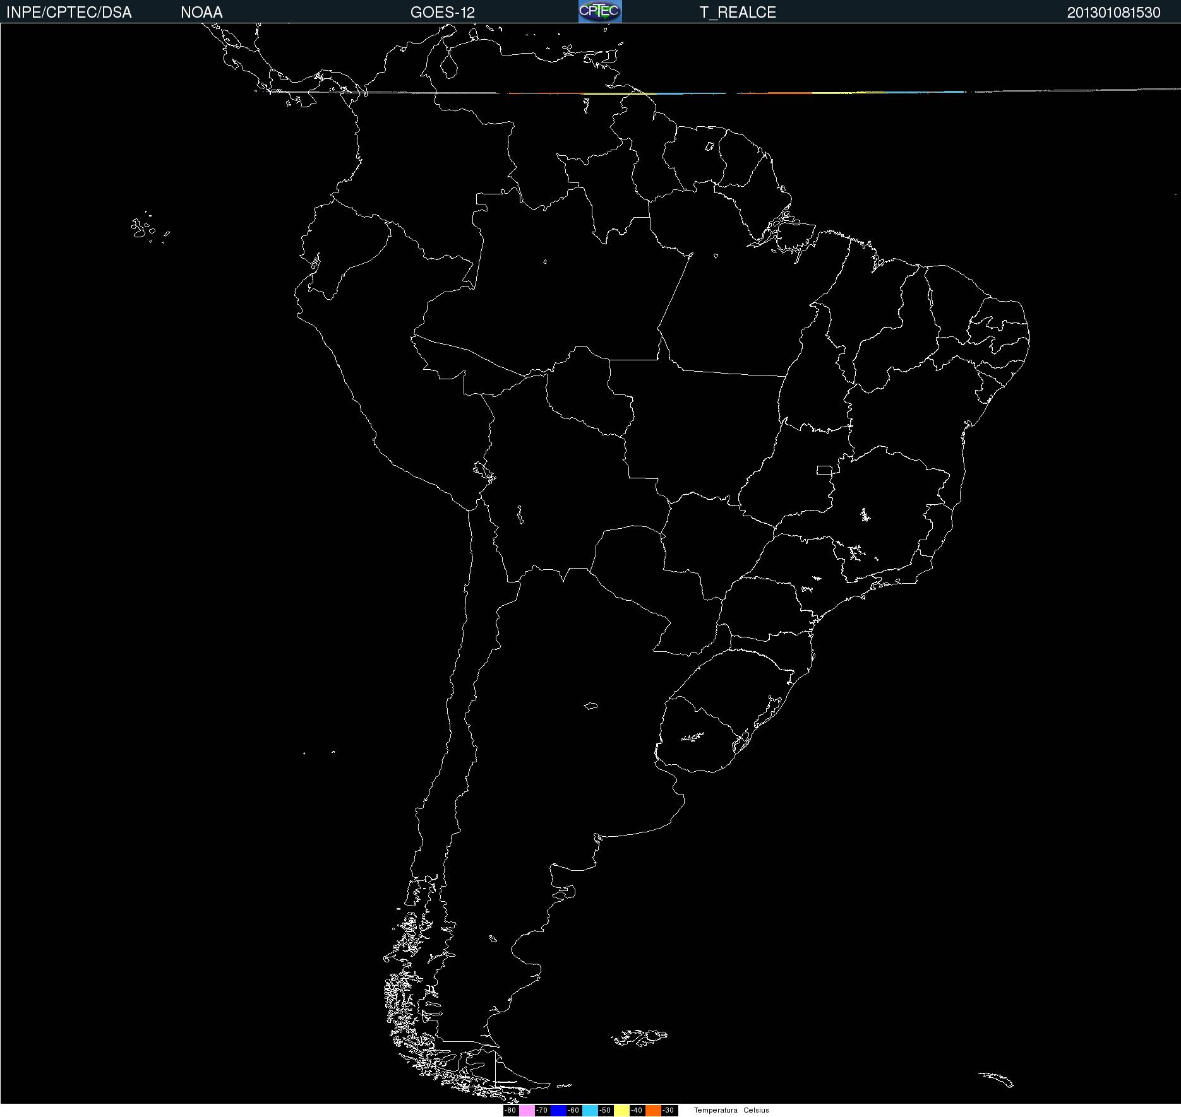The width and height of the screenshot is (1181, 1117).
Task: Click the -70 legend value
Action: [x=543, y=1110]
